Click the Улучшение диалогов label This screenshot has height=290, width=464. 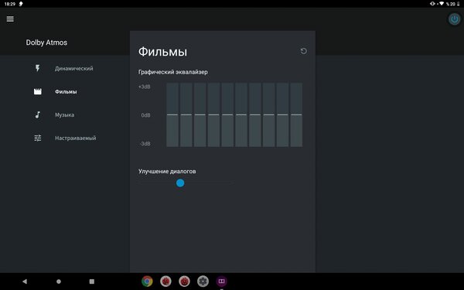[167, 172]
